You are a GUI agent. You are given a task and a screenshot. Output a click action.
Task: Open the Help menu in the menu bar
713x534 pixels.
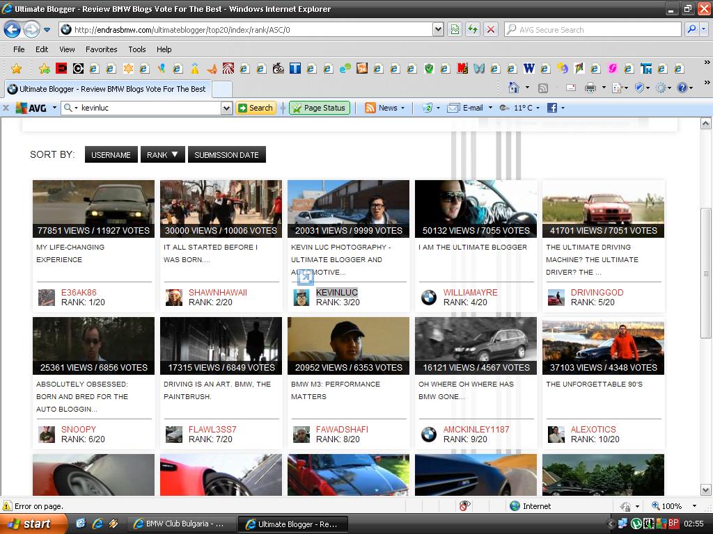pyautogui.click(x=164, y=49)
